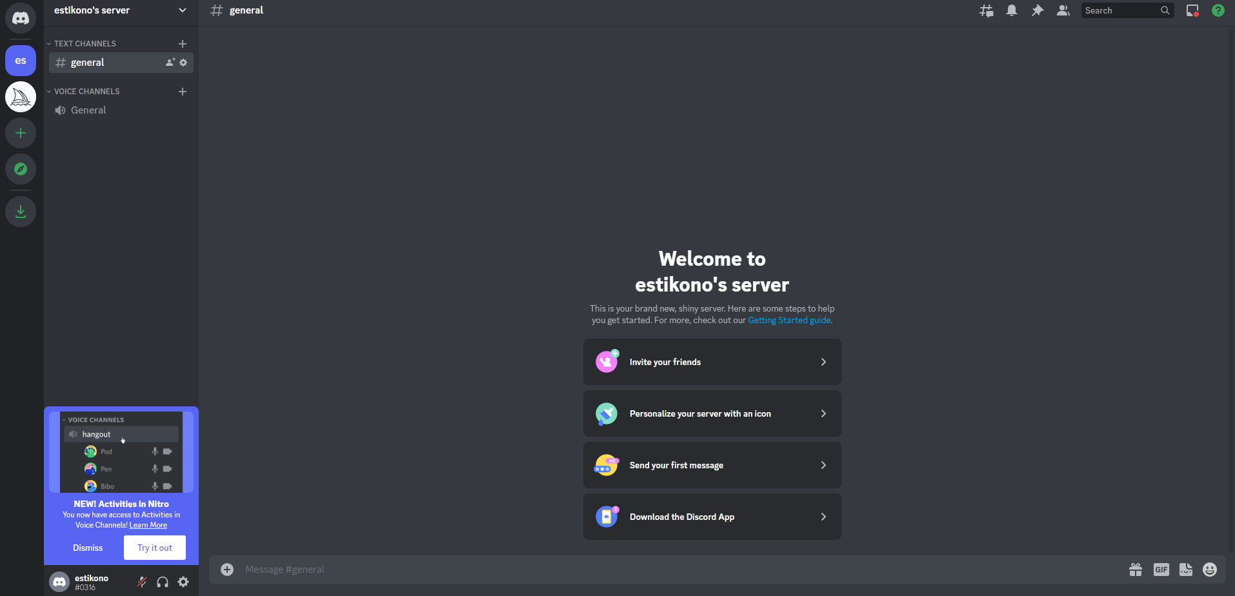Viewport: 1235px width, 596px height.
Task: Open estikono's server dropdown menu
Action: click(121, 10)
